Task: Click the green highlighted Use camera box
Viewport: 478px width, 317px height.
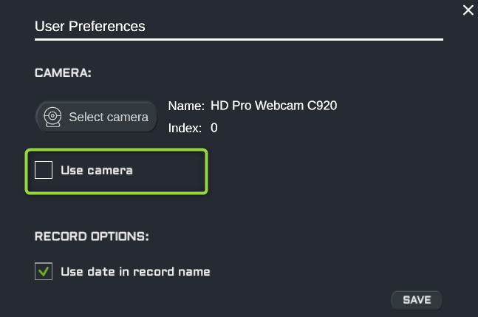Action: coord(117,171)
